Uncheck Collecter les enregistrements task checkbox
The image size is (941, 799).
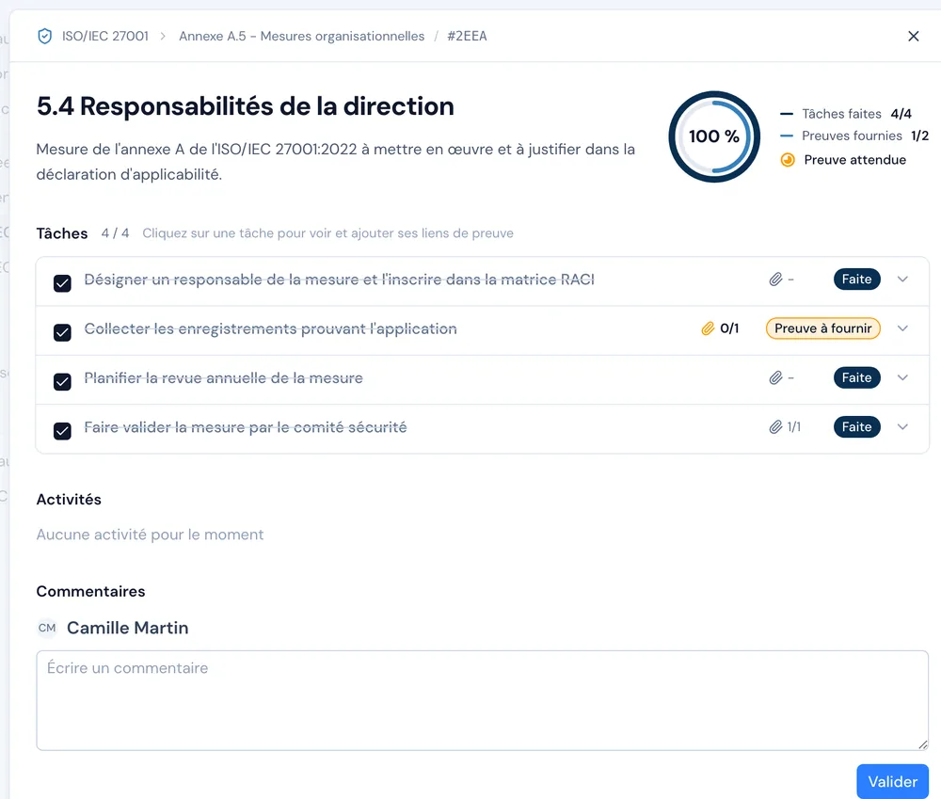point(62,332)
